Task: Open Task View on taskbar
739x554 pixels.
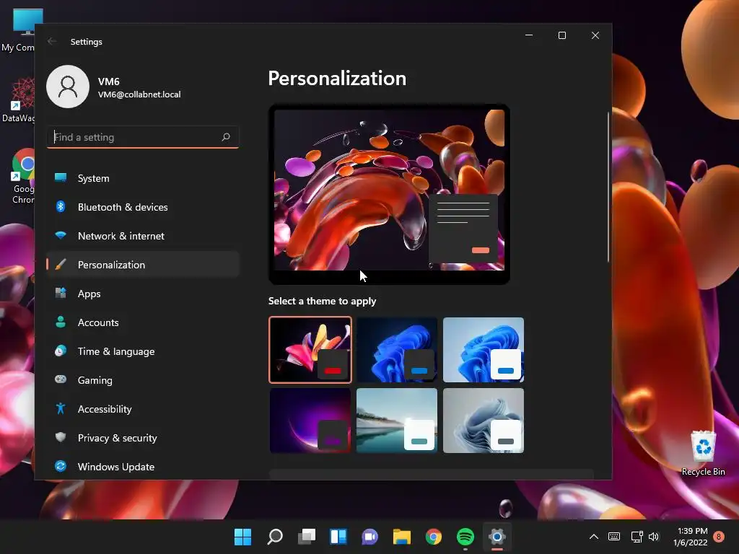Action: [x=307, y=536]
